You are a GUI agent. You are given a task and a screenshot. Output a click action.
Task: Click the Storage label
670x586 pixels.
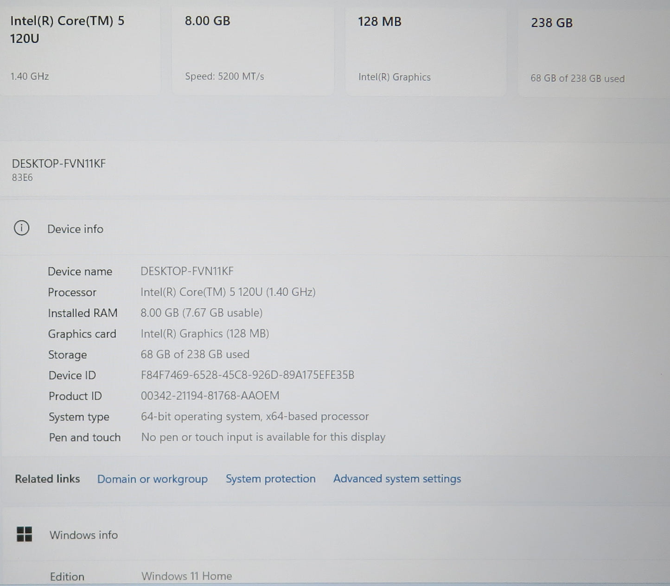[67, 355]
